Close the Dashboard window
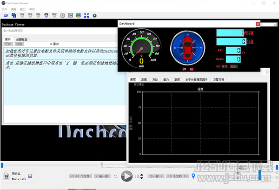This screenshot has height=190, width=279. 258,23
